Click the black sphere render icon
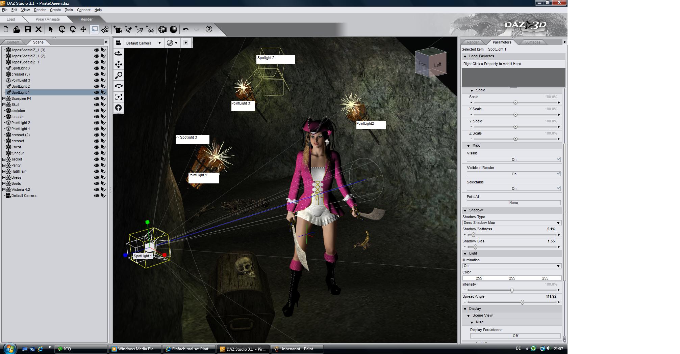This screenshot has height=354, width=680. point(173,30)
